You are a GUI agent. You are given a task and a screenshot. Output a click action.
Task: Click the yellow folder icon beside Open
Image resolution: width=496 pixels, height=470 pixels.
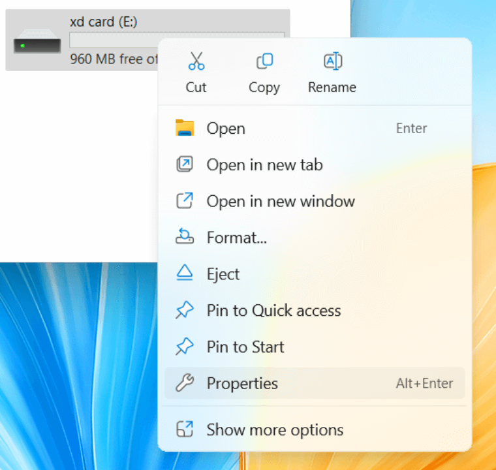click(x=185, y=128)
